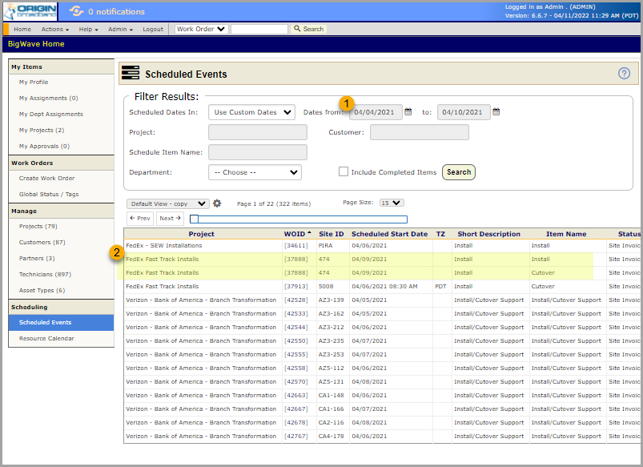Click the top bar Search button
643x467 pixels.
tap(309, 29)
